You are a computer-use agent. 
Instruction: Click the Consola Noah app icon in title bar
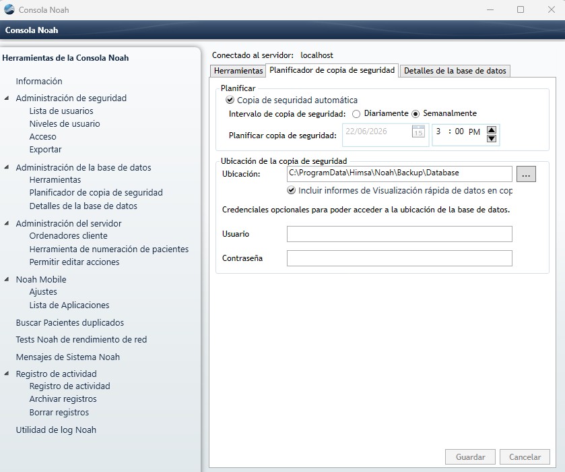[9, 9]
